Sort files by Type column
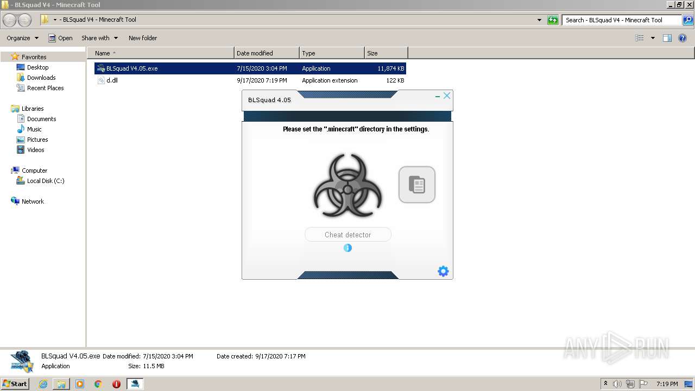The image size is (695, 391). 332,53
